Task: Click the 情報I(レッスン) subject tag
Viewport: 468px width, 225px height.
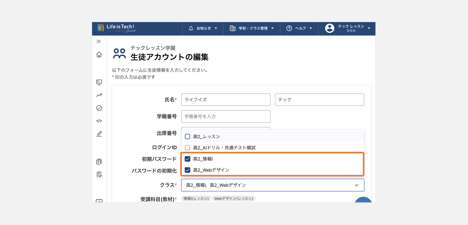Action: 196,199
